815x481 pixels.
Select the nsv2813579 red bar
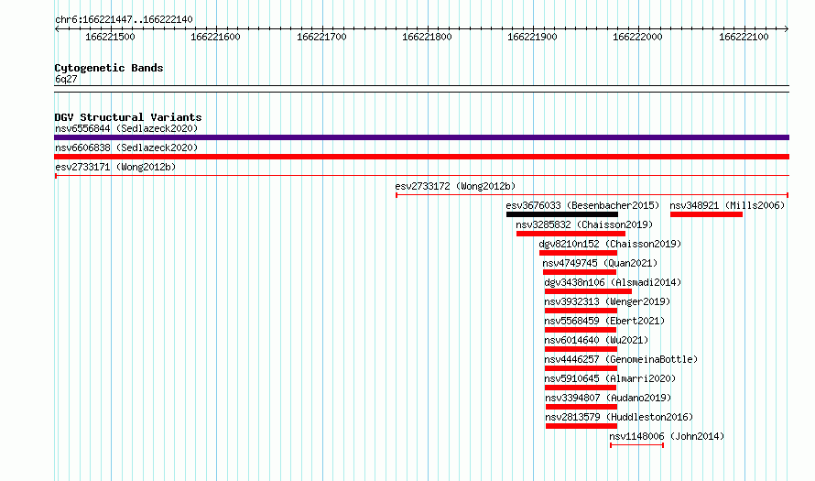click(x=581, y=426)
